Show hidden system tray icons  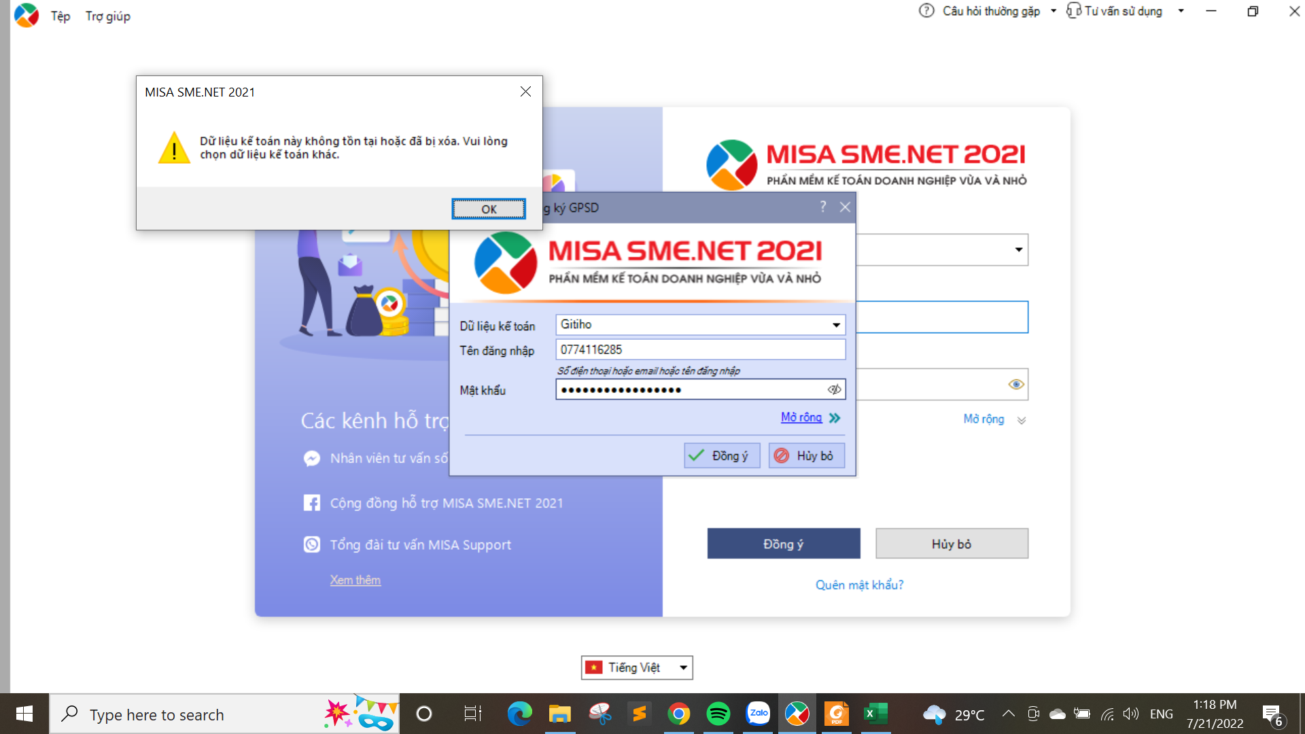tap(1009, 714)
